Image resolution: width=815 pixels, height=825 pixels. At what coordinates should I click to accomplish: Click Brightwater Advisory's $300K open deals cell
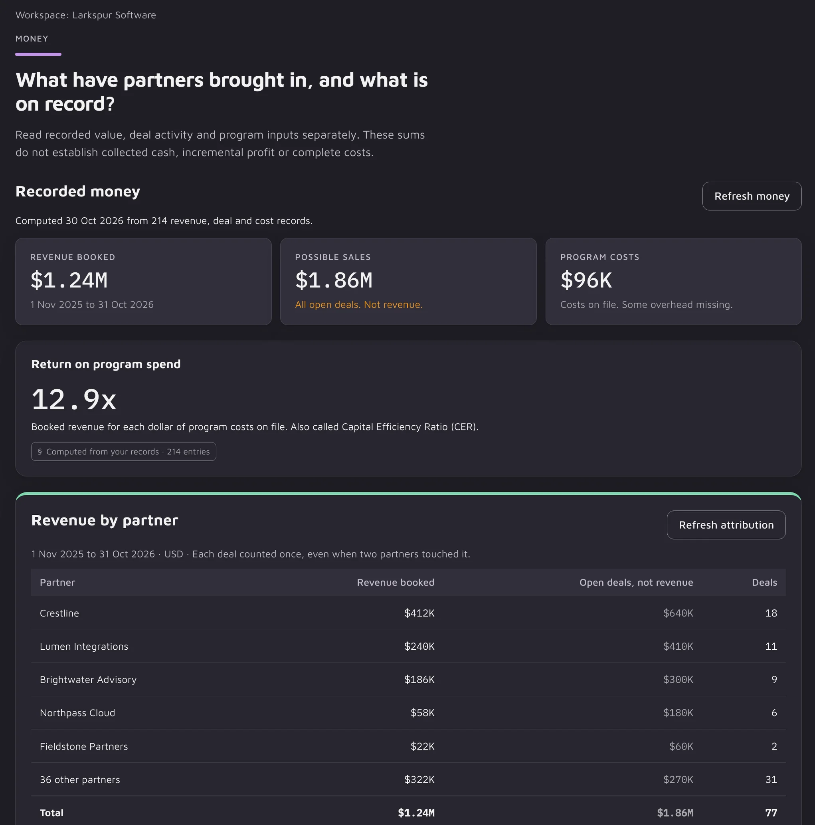pyautogui.click(x=678, y=680)
